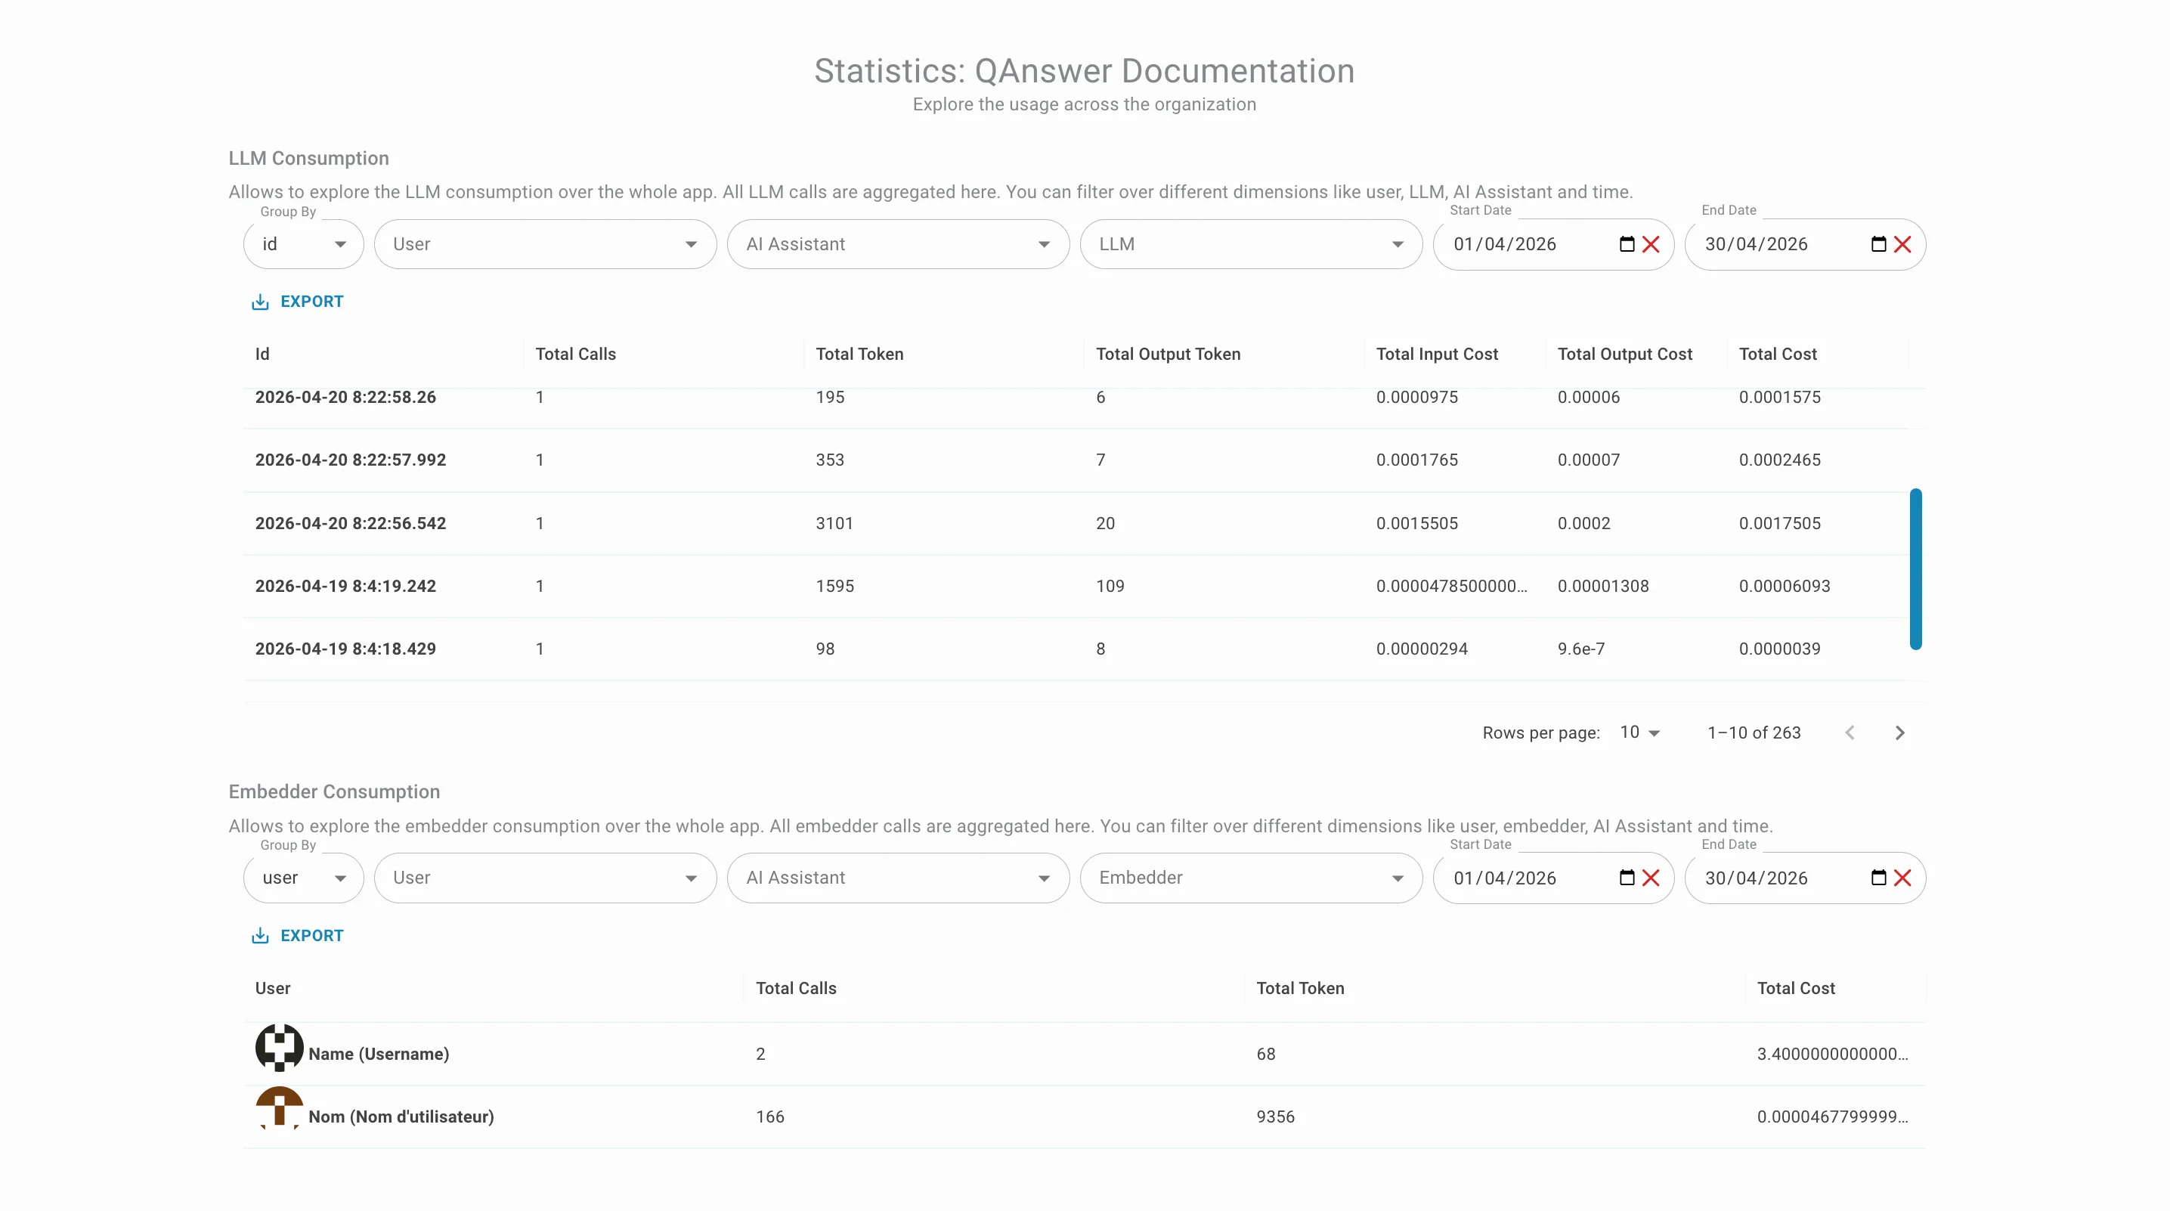Sort Embedder table by Total Calls header
This screenshot has height=1211, width=2170.
(x=796, y=989)
